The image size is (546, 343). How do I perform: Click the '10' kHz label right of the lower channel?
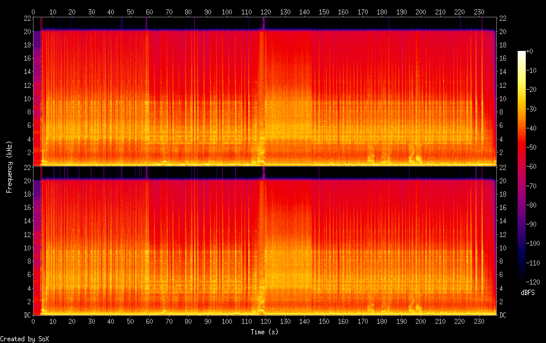503,248
